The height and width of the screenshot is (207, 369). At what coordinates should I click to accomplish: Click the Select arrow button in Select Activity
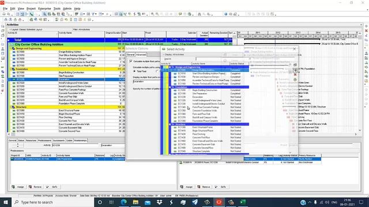pyautogui.click(x=295, y=70)
